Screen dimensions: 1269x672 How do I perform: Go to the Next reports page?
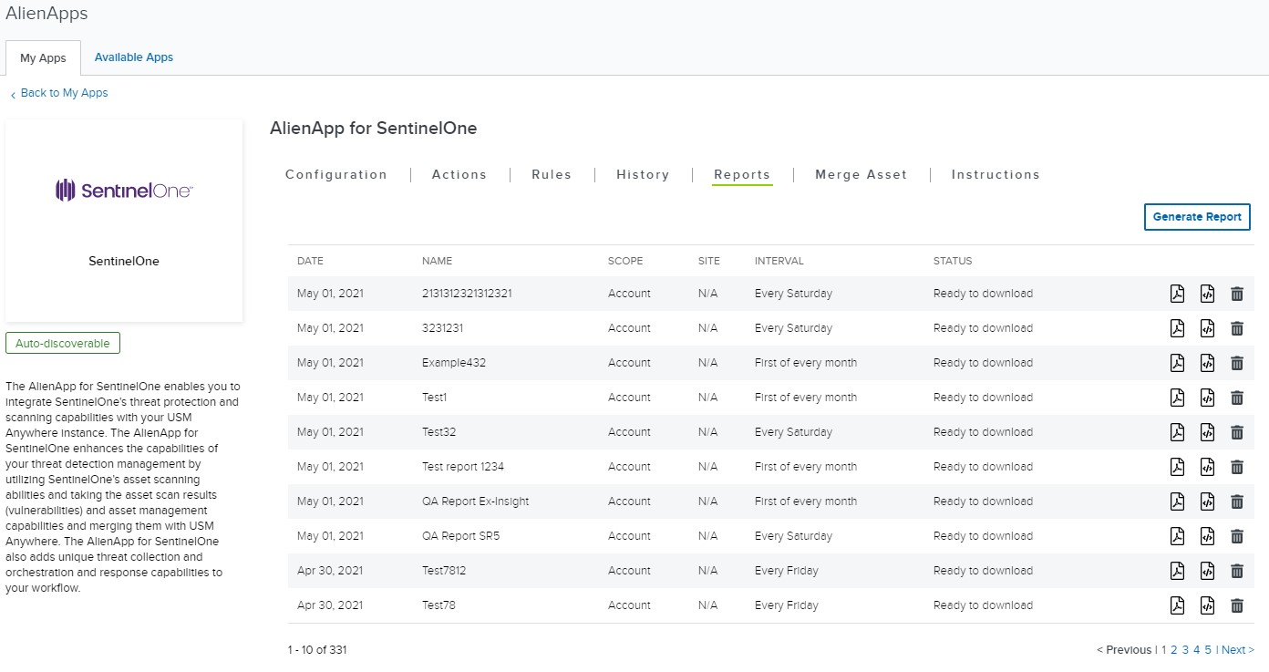point(1238,650)
